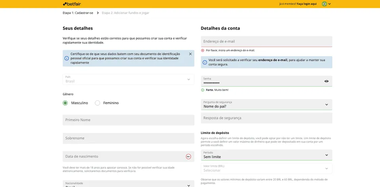Click the 'Seus detalhes' heading
This screenshot has width=380, height=187.
(78, 28)
